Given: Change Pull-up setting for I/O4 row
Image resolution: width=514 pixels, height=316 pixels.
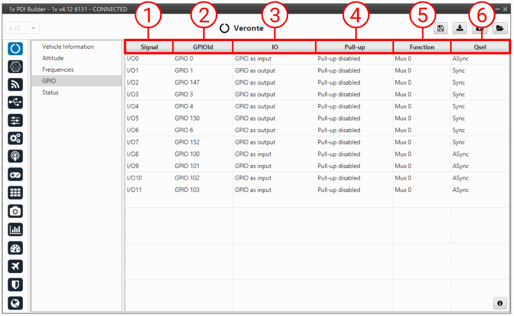Looking at the screenshot, I should [x=353, y=106].
